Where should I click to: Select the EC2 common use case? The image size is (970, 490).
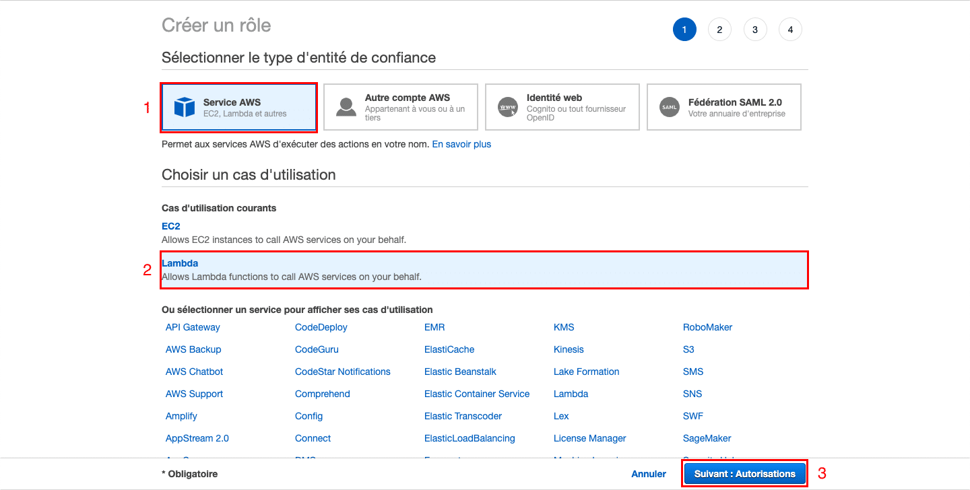171,226
